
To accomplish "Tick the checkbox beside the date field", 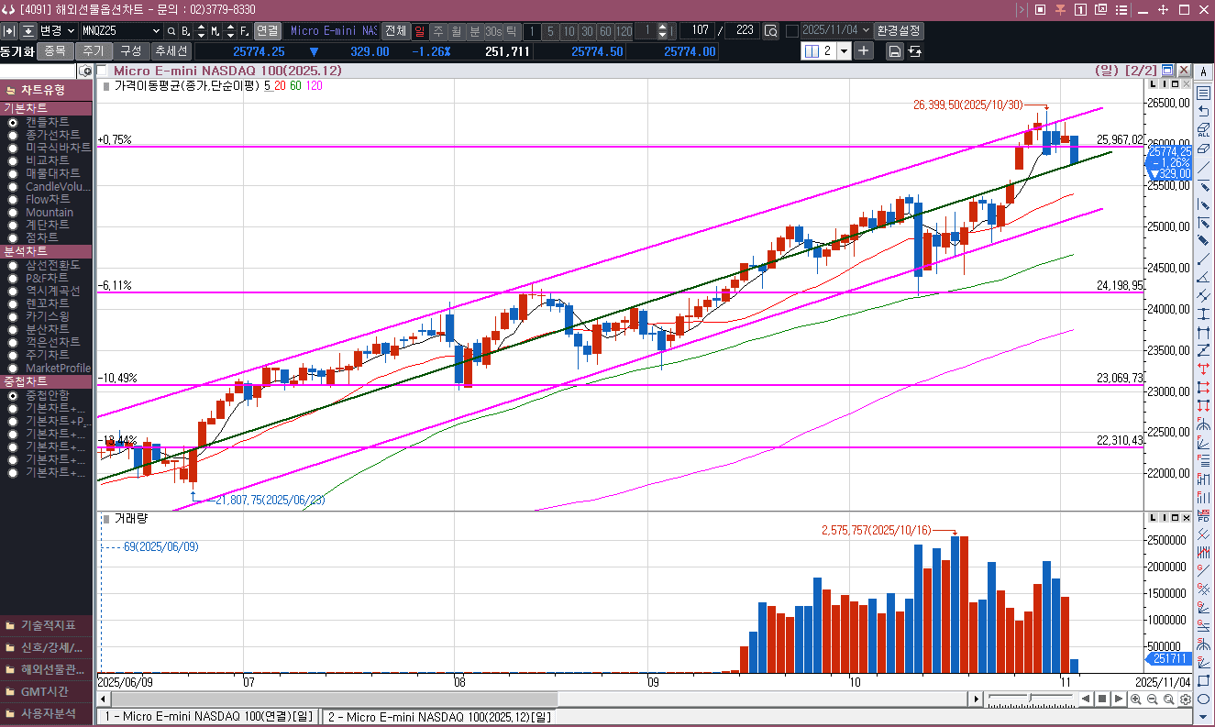I will [792, 31].
